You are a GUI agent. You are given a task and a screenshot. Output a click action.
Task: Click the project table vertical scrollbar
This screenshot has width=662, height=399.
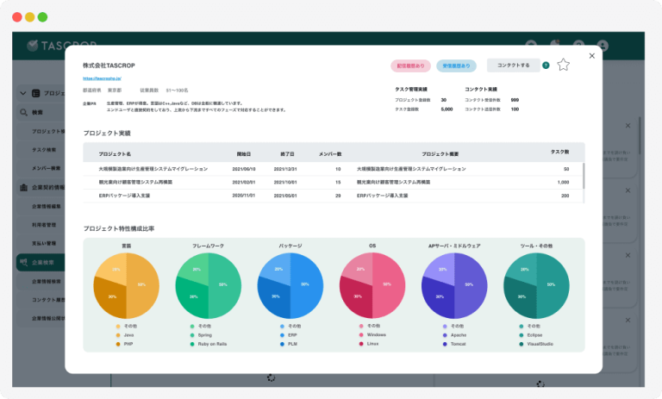[584, 177]
